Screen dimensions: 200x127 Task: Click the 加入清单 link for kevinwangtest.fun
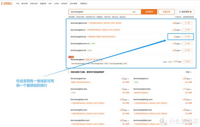[x=126, y=82]
